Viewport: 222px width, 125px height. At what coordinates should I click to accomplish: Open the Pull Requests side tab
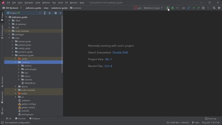(x=2, y=32)
